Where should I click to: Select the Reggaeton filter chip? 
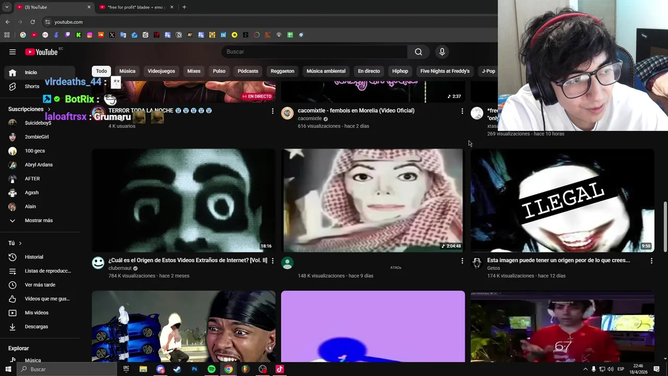[x=282, y=71]
